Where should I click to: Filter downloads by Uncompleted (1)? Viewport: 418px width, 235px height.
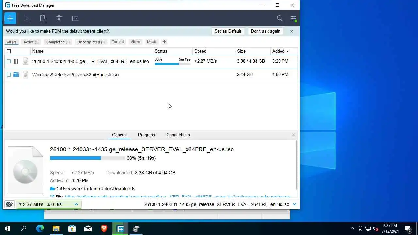pyautogui.click(x=91, y=42)
